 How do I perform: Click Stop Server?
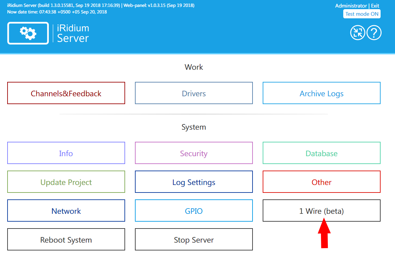click(194, 239)
